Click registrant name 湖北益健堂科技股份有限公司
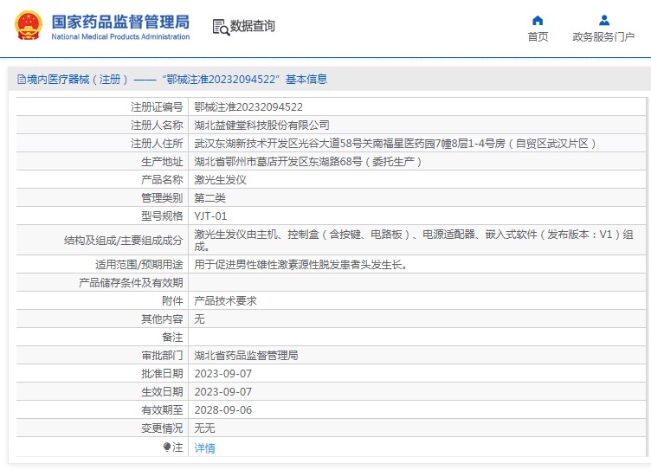The height and width of the screenshot is (470, 651). click(261, 126)
